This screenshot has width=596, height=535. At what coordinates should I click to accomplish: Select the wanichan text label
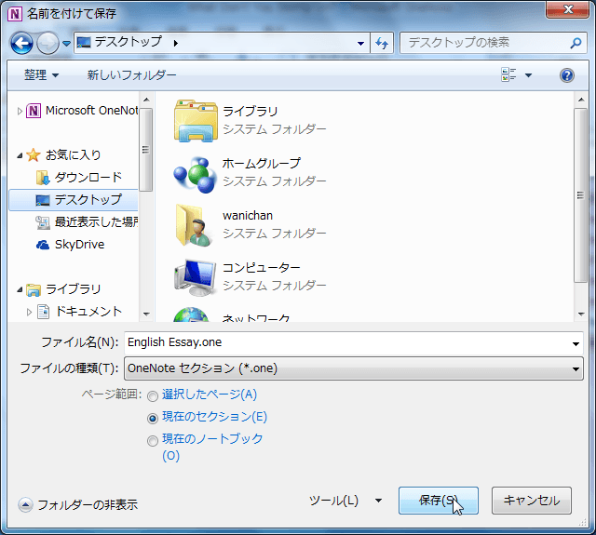pyautogui.click(x=248, y=216)
